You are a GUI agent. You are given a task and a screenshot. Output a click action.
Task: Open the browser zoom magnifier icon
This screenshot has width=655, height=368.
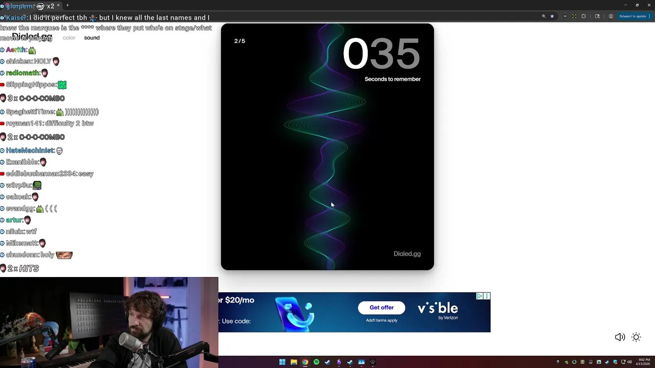click(x=543, y=16)
